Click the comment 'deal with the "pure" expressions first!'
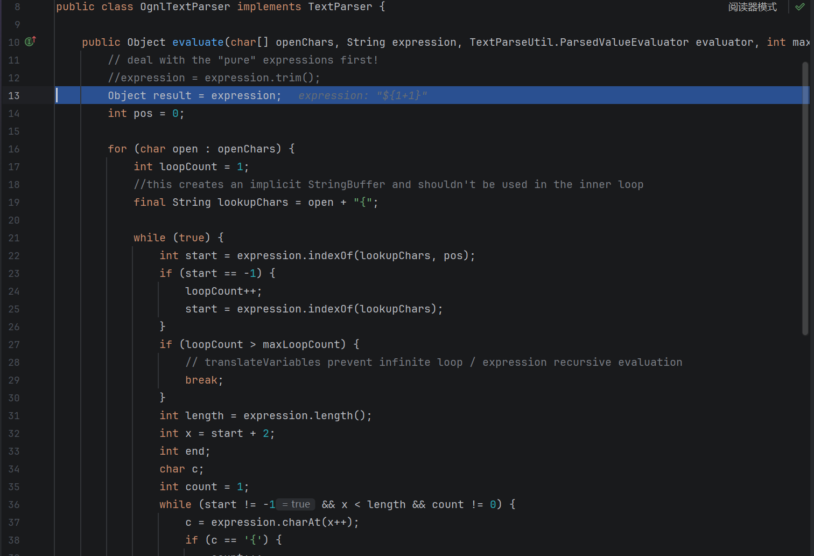 [243, 60]
